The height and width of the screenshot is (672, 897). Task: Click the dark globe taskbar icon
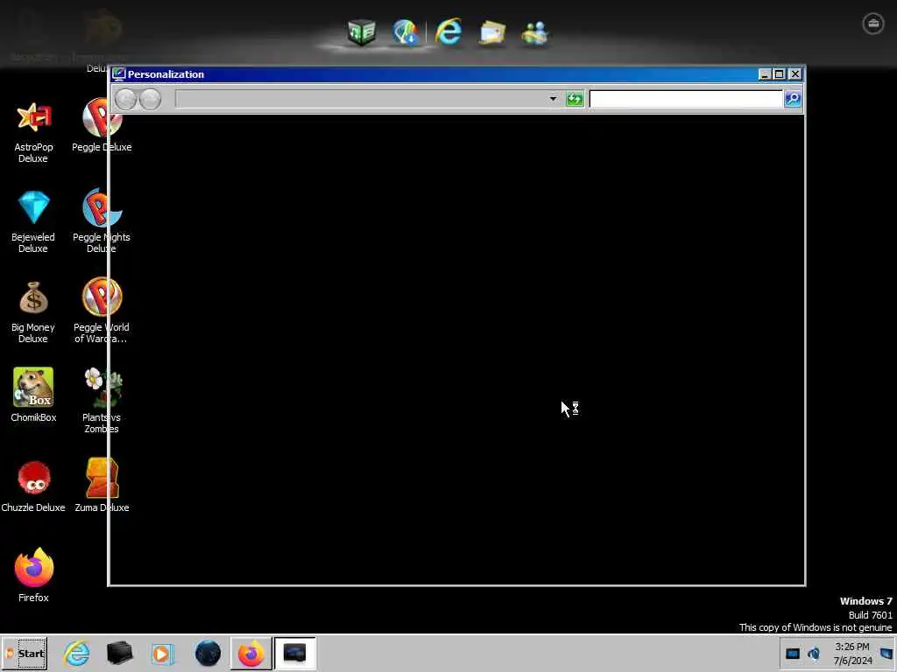208,653
